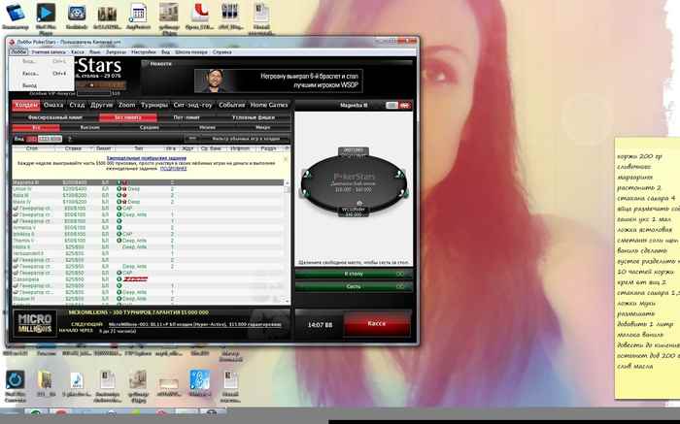The image size is (680, 424).
Task: Open the blue power-symbol desktop icon at bottom left
Action: (x=15, y=380)
